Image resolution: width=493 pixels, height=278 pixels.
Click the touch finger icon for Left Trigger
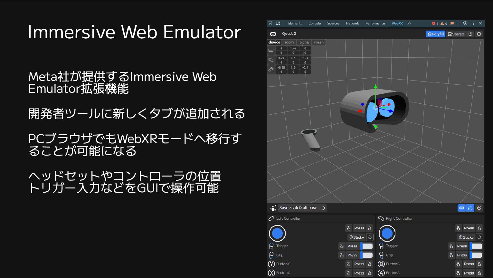pyautogui.click(x=342, y=246)
